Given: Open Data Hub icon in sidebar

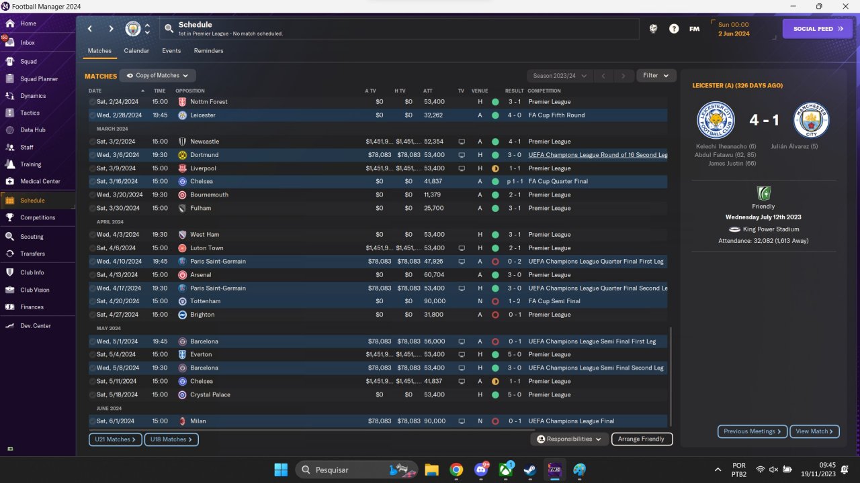Looking at the screenshot, I should click(9, 130).
